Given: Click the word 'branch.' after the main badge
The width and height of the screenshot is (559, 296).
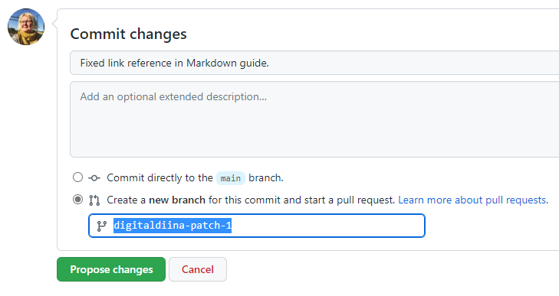Looking at the screenshot, I should (266, 177).
